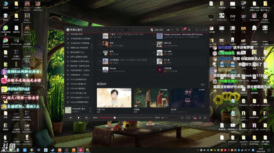Open the play queue list icon
This screenshot has width=274, height=153.
tap(205, 118)
